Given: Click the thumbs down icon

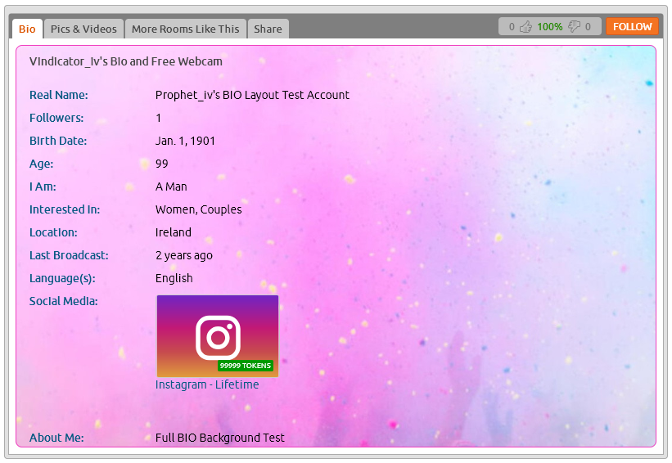Looking at the screenshot, I should pyautogui.click(x=574, y=27).
